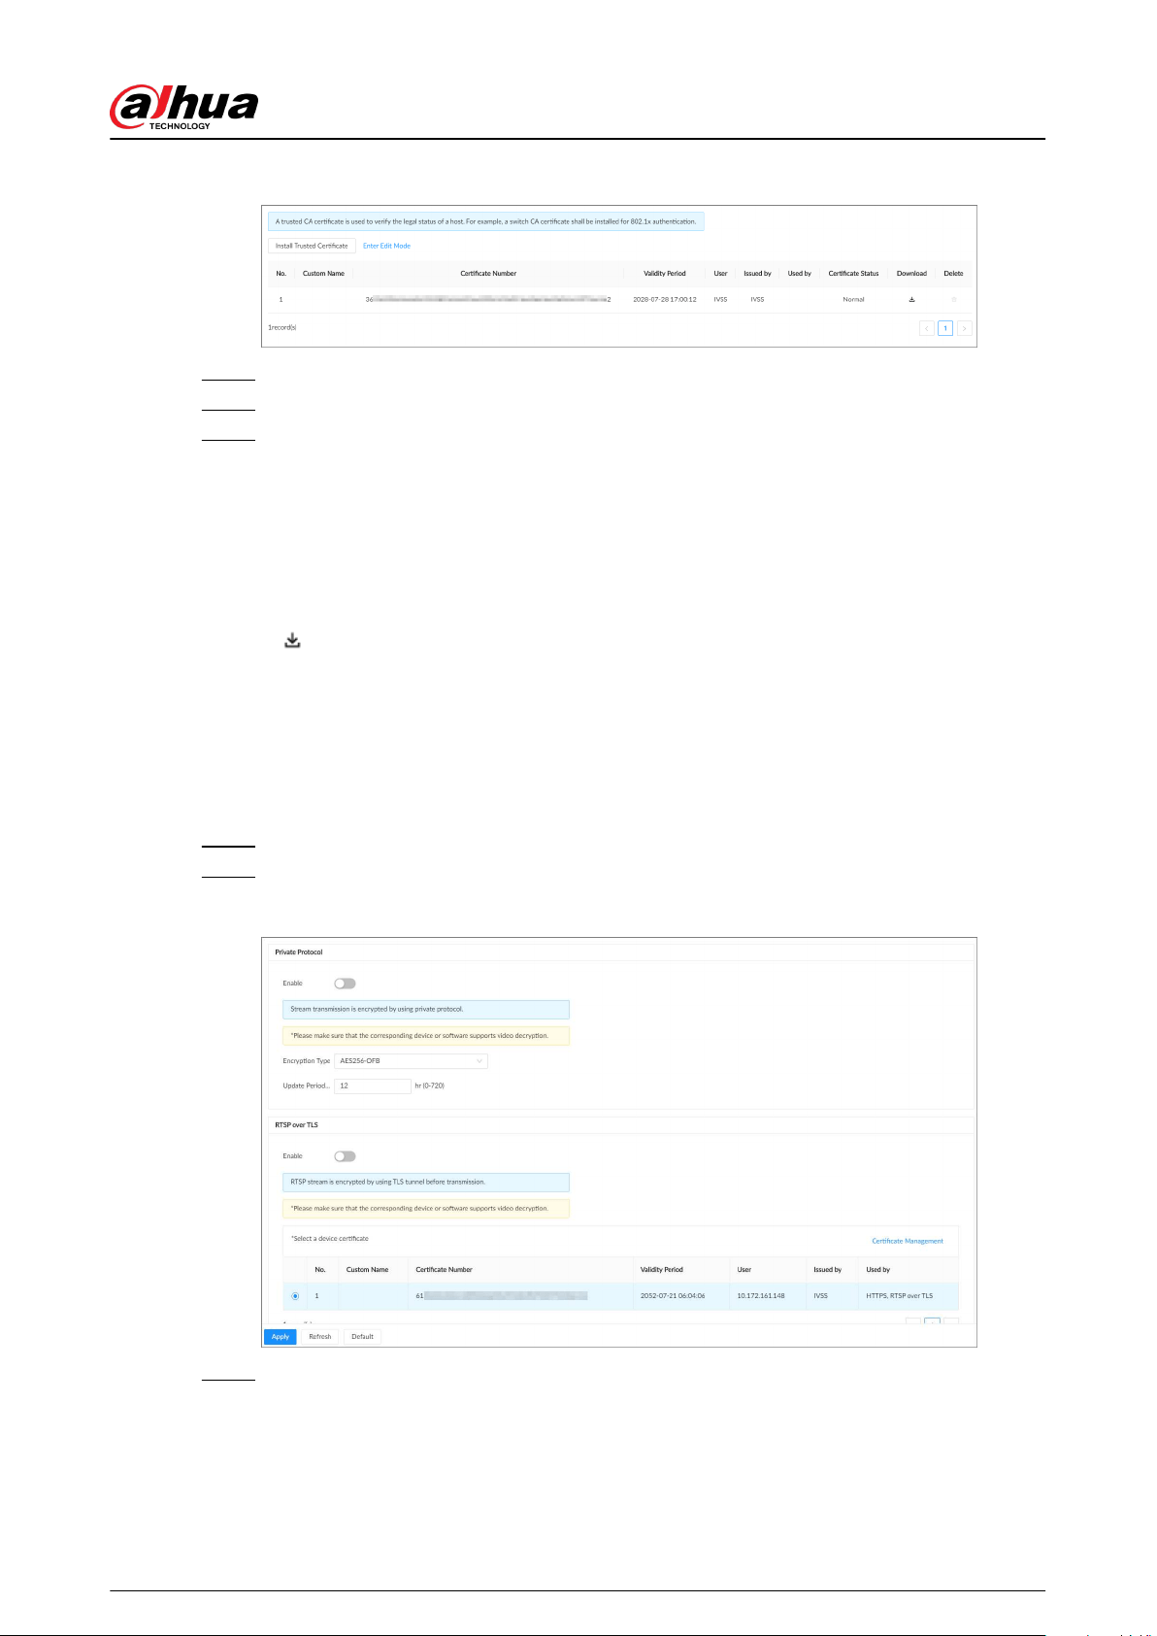Enable the RTSP over TLS toggle
This screenshot has height=1636, width=1157.
point(345,1156)
